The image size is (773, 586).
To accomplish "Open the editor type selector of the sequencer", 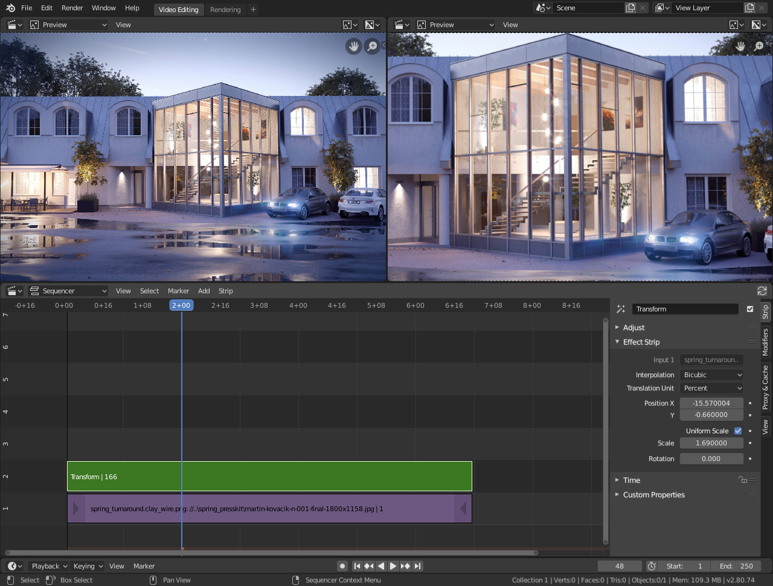I will pos(13,290).
